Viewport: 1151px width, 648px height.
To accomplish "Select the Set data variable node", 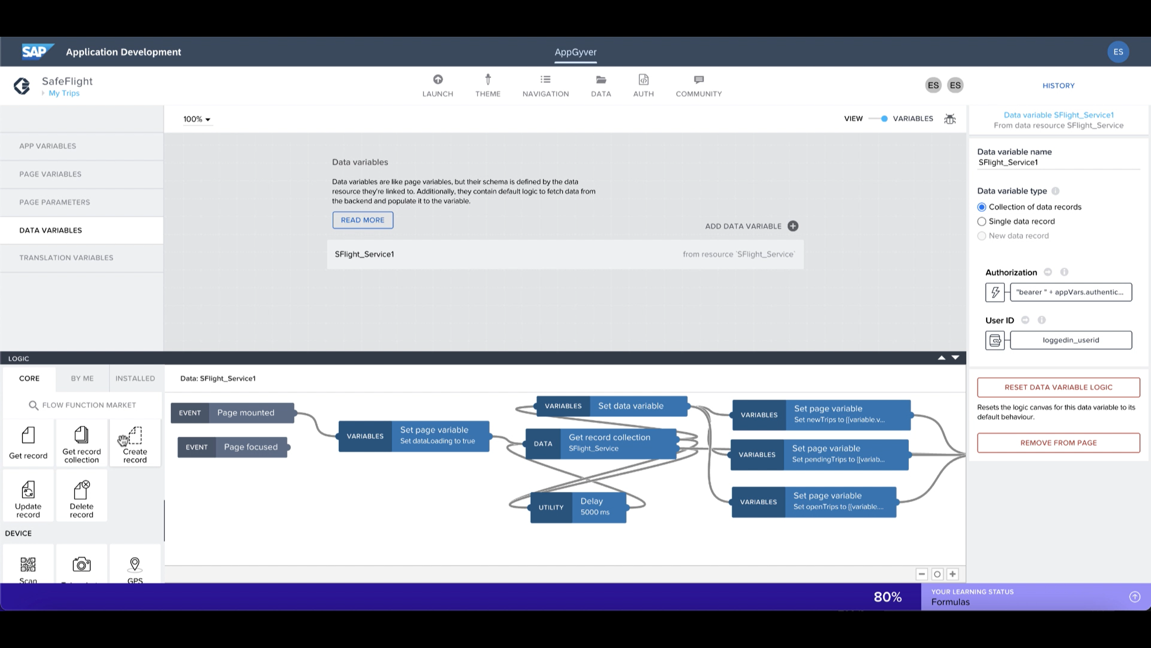I will click(612, 406).
